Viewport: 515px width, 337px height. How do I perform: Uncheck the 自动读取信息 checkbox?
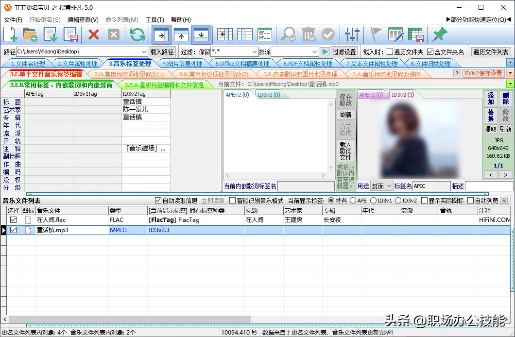point(158,201)
